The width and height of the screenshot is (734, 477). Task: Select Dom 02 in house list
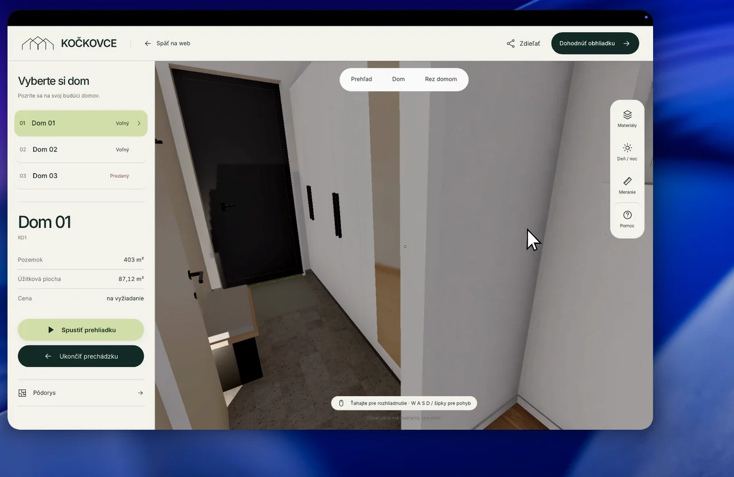click(81, 150)
